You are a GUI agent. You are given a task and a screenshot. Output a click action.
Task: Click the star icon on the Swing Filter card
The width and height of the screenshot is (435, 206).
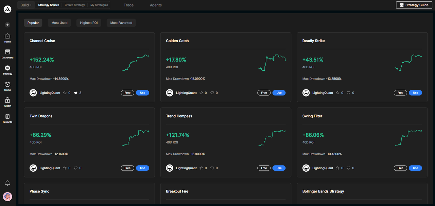coord(338,168)
